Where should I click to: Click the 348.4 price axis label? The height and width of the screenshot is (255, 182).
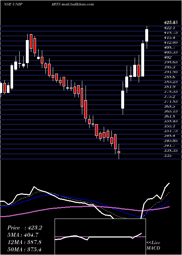(169, 136)
